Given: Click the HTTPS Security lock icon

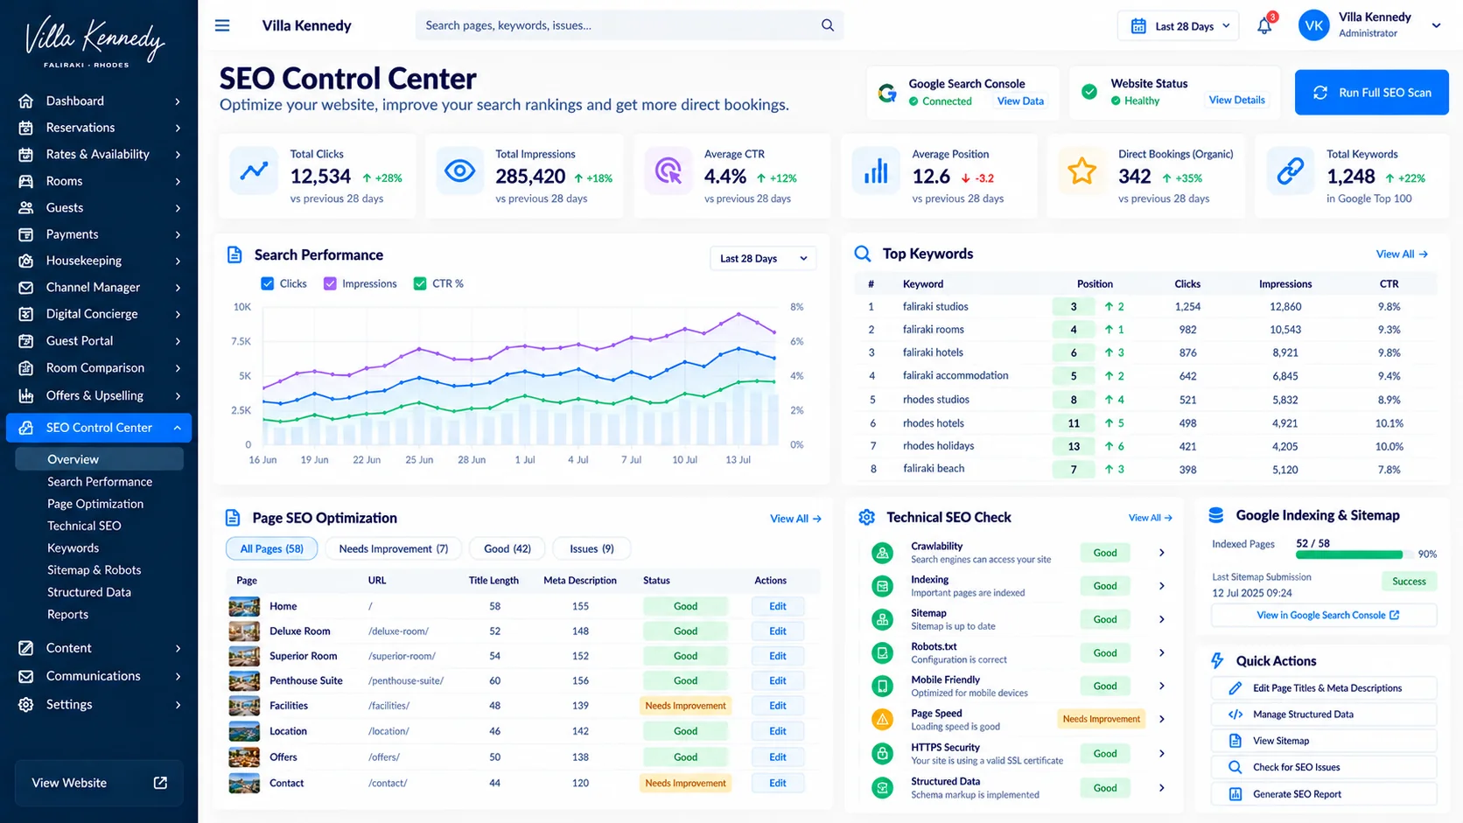Looking at the screenshot, I should [x=882, y=753].
